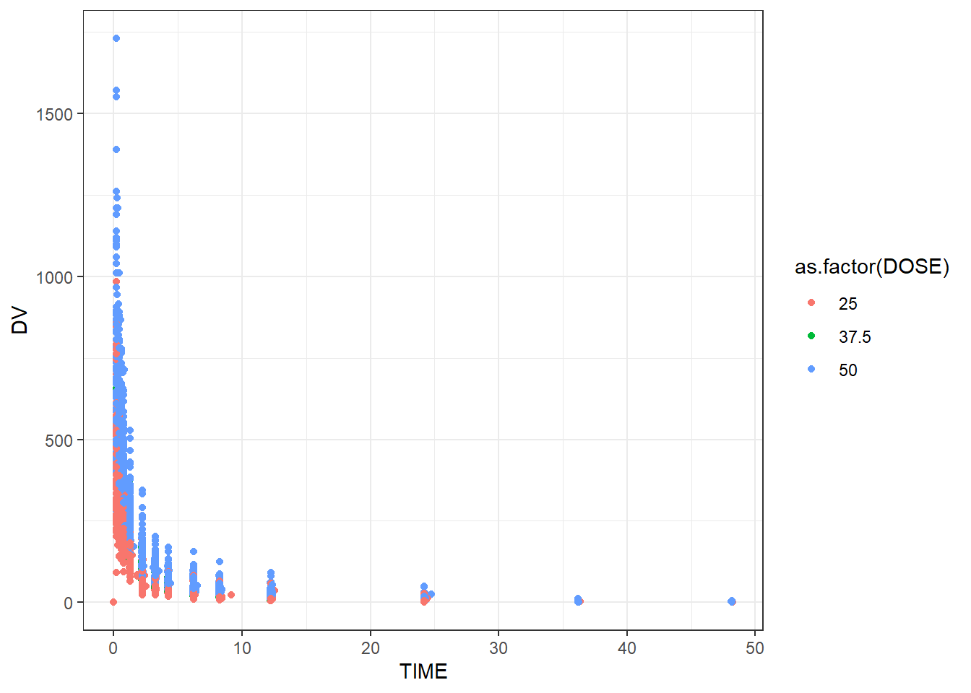Select the blue data point near time 48
This screenshot has width=971, height=693.
pos(732,601)
